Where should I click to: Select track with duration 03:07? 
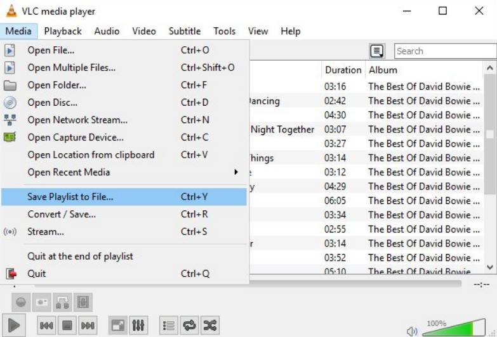(366, 129)
